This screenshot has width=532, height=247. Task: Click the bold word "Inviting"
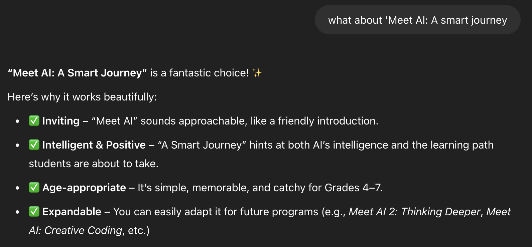tap(61, 121)
